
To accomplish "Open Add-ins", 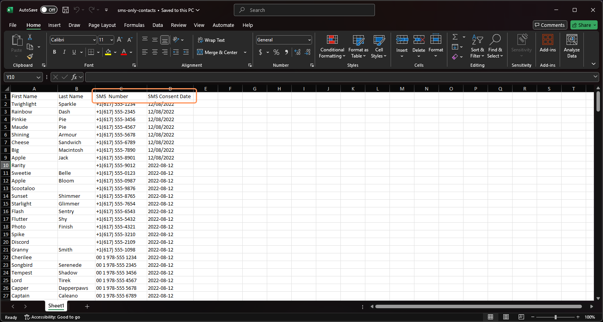I will (x=548, y=43).
